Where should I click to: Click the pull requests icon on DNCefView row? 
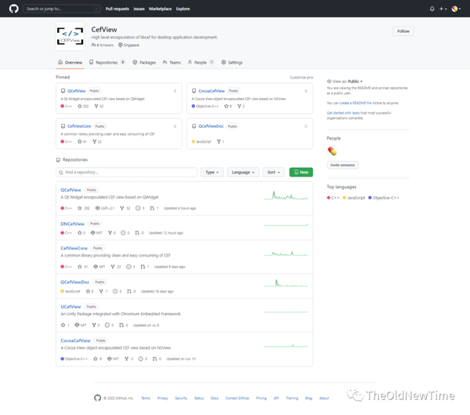coord(137,233)
